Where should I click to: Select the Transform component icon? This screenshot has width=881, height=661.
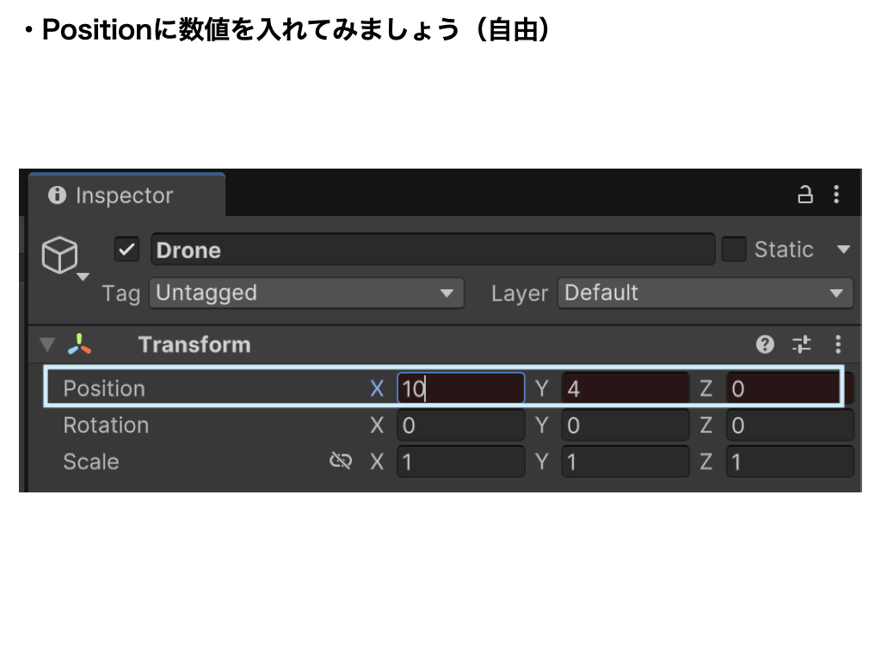[79, 344]
